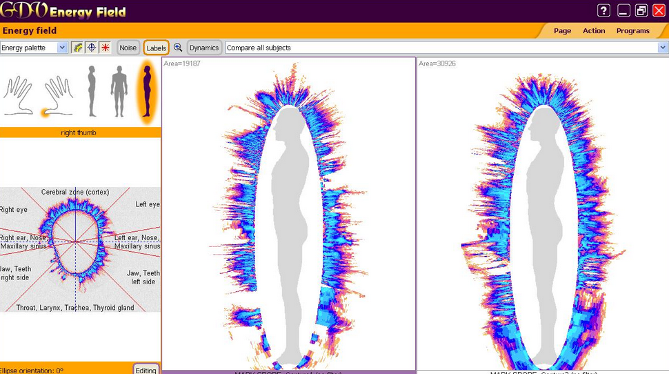
Task: Click the magnifier zoom icon
Action: pos(178,48)
